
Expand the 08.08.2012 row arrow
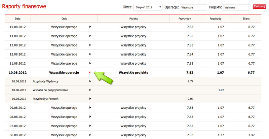90,117
